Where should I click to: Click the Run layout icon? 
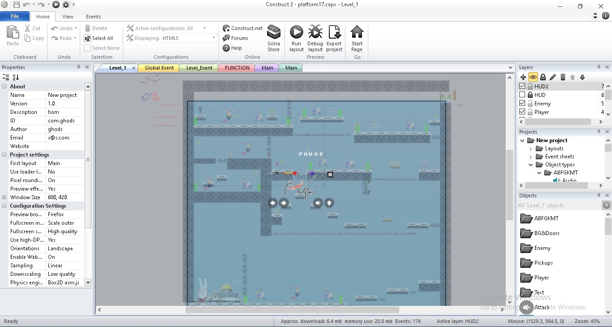[x=296, y=38]
